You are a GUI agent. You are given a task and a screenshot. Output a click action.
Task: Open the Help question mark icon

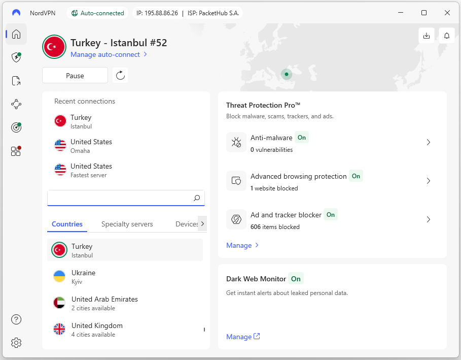coord(16,319)
